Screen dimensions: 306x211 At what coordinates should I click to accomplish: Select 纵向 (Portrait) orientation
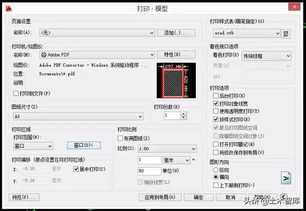pos(216,170)
